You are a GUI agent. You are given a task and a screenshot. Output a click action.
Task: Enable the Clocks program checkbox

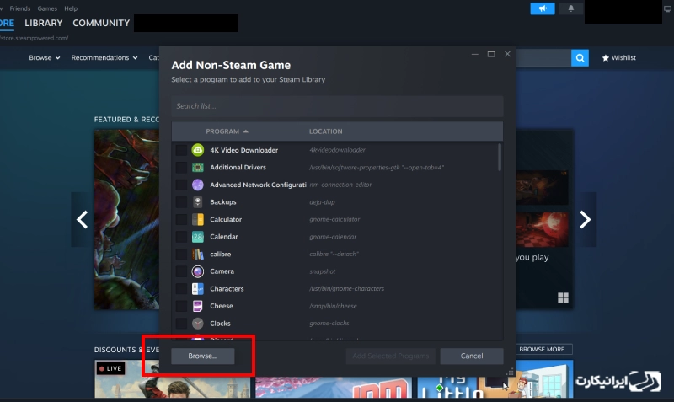click(181, 324)
